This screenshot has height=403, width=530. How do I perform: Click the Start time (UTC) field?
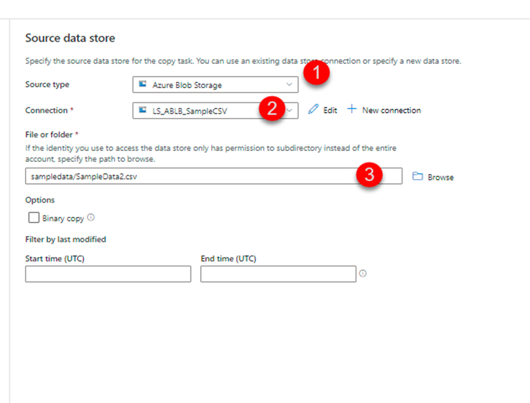point(108,274)
